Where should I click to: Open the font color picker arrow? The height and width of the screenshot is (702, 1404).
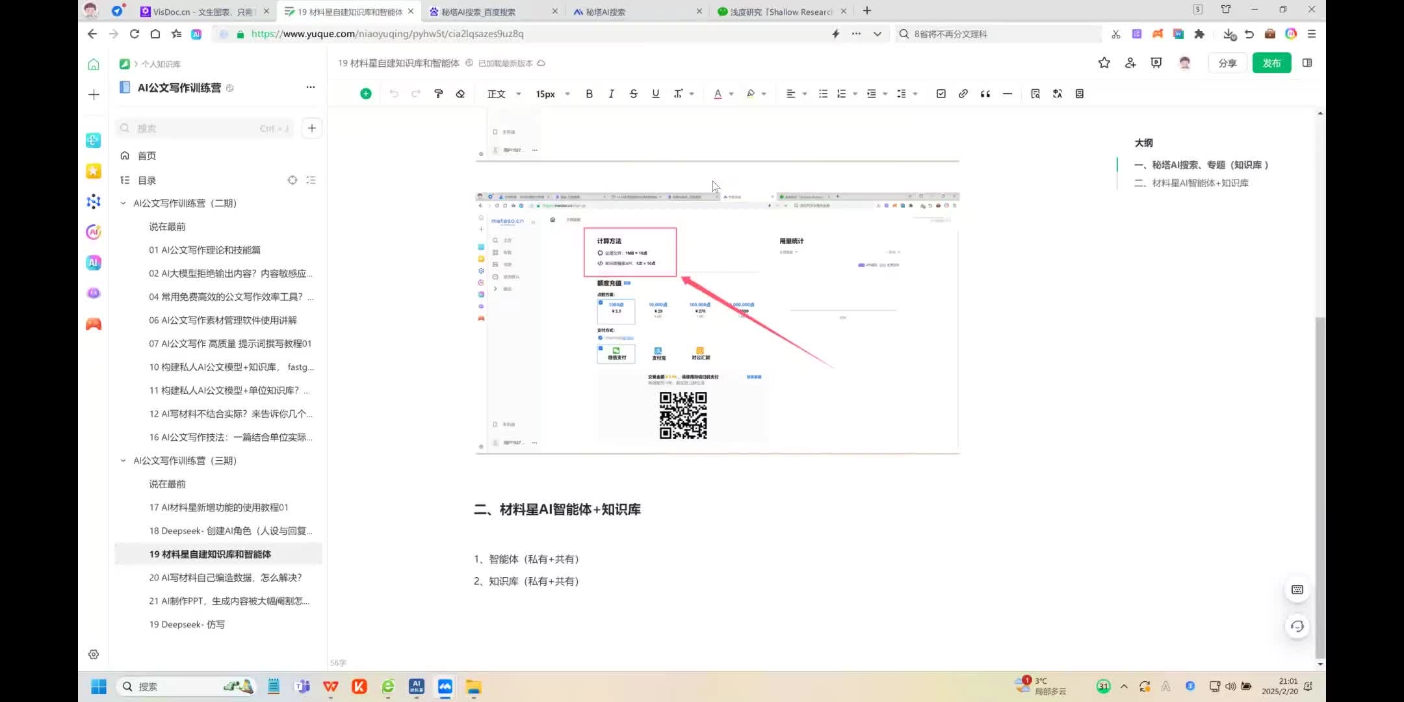[731, 94]
